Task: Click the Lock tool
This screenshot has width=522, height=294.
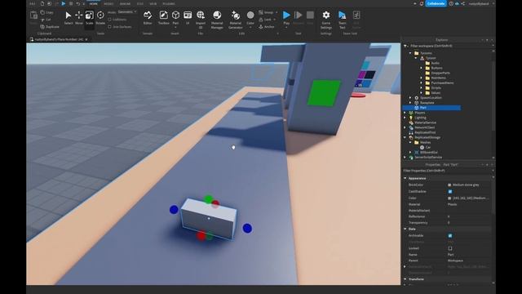Action: [x=266, y=20]
